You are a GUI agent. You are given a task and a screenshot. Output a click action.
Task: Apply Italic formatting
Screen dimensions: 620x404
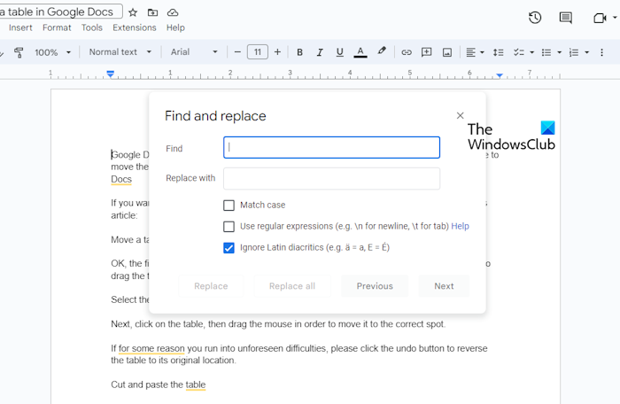click(x=320, y=52)
